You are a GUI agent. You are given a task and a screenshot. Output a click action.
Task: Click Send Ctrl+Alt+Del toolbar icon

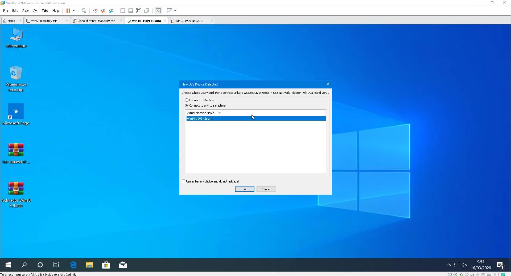[84, 11]
